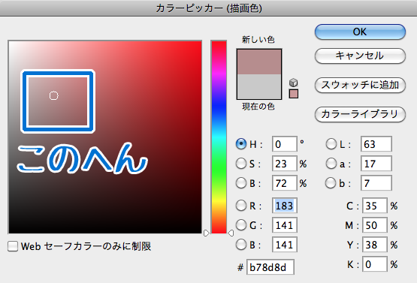Click the small web-safe color swatch under the cube

coord(294,94)
